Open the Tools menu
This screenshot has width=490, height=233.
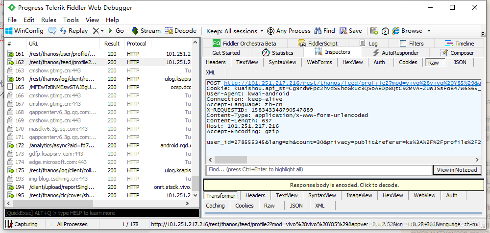pos(71,20)
